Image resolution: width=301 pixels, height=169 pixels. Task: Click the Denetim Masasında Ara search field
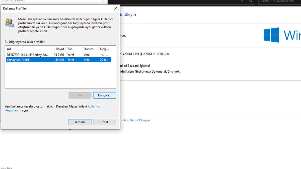tap(278, 1)
